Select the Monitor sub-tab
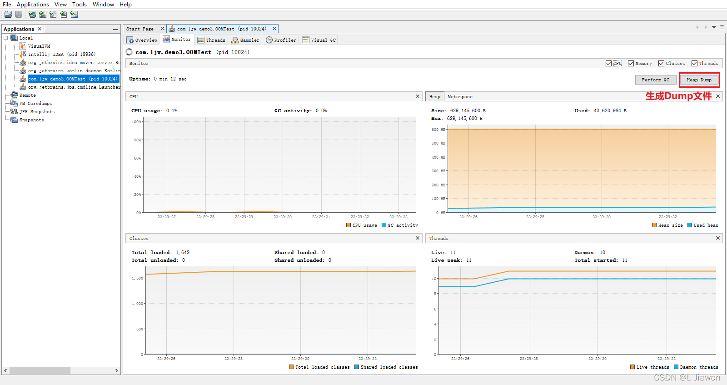This screenshot has height=385, width=727. click(x=177, y=40)
